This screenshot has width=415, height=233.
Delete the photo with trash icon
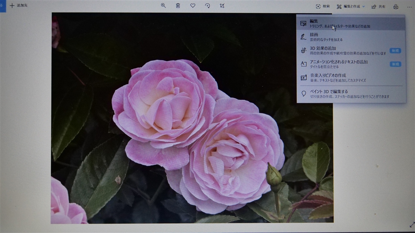(x=178, y=6)
